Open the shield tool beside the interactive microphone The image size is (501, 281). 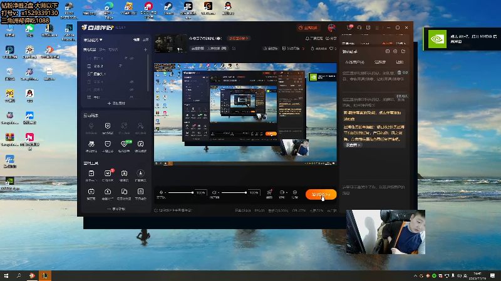tap(108, 126)
